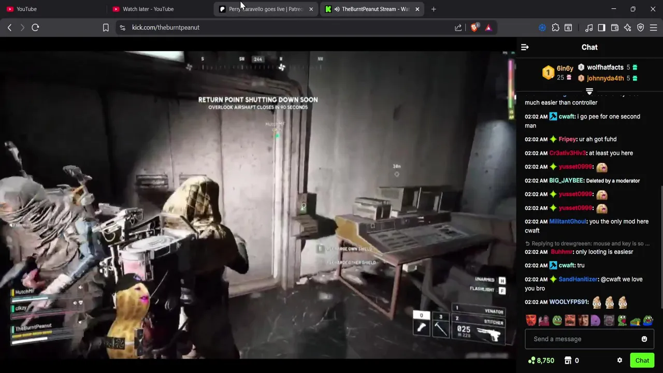Viewport: 663px width, 373px height.
Task: Insert the third Pepe quick emote
Action: [x=557, y=321]
